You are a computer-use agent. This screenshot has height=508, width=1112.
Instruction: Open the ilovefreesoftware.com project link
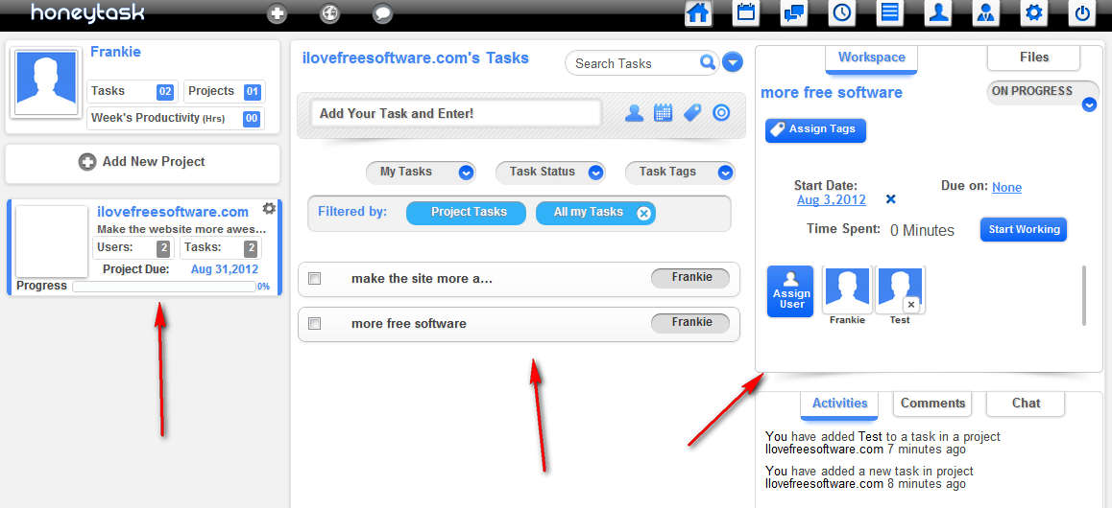click(173, 212)
